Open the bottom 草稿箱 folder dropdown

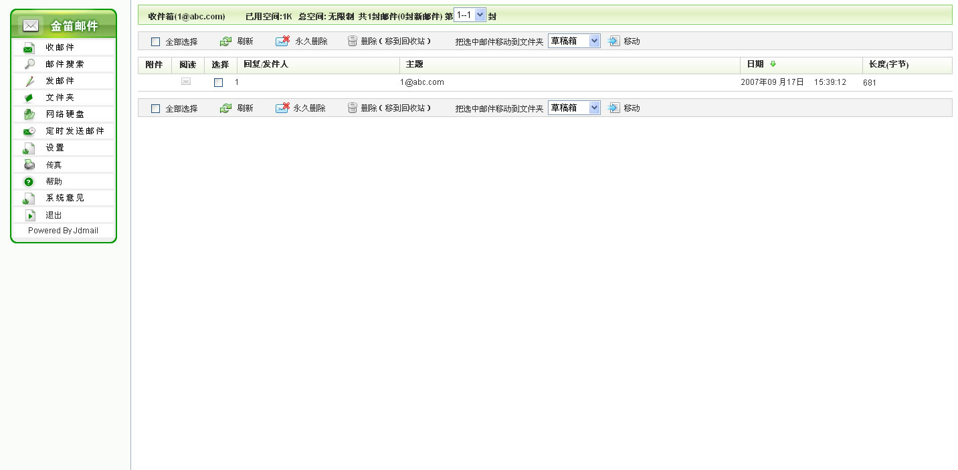(574, 108)
